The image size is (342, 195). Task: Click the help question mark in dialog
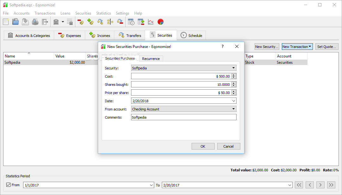[x=223, y=46]
